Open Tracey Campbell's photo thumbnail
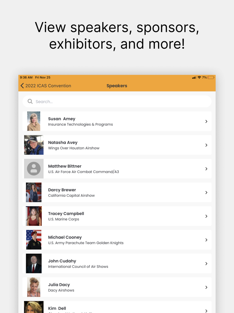The image size is (234, 313). click(x=34, y=216)
